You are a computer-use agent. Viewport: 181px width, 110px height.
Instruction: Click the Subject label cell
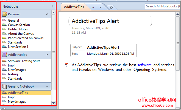[x=78, y=47]
